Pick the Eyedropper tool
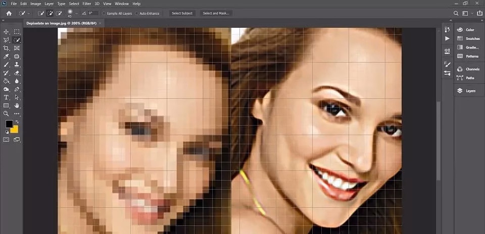Viewport: 485px width, 234px height. coord(6,56)
